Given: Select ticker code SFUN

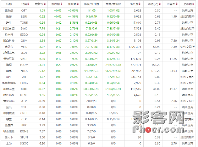Looking at the screenshot, I should [24, 137].
